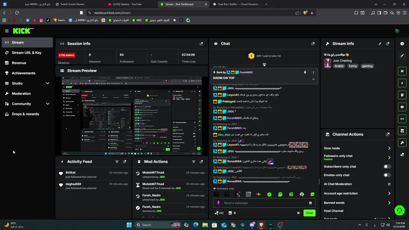Expand the gift sub leaderboard handle
This screenshot has height=230, width=409.
pos(264,65)
